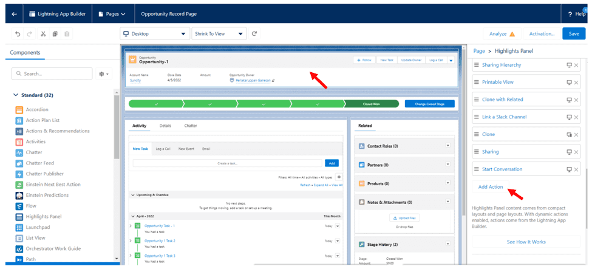Remove the Sharing Hierarchy action

(576, 66)
